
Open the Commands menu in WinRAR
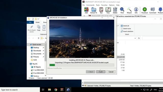[x=90, y=5]
